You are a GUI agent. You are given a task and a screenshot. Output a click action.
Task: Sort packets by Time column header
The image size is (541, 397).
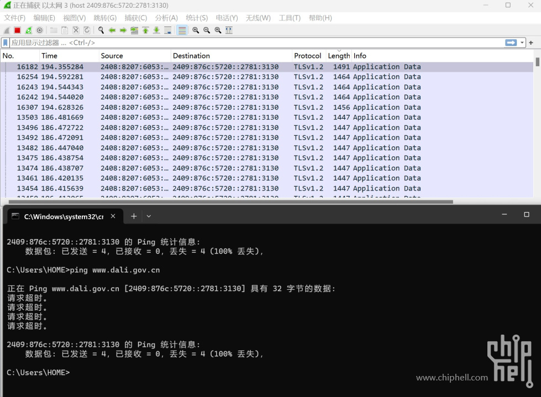pos(69,56)
